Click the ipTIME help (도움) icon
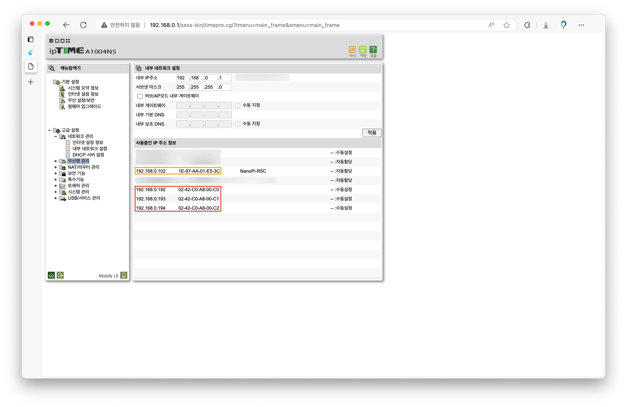Image resolution: width=627 pixels, height=407 pixels. (x=373, y=50)
